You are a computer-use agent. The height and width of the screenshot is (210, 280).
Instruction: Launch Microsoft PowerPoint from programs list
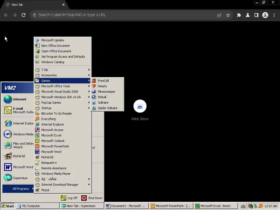(x=63, y=146)
